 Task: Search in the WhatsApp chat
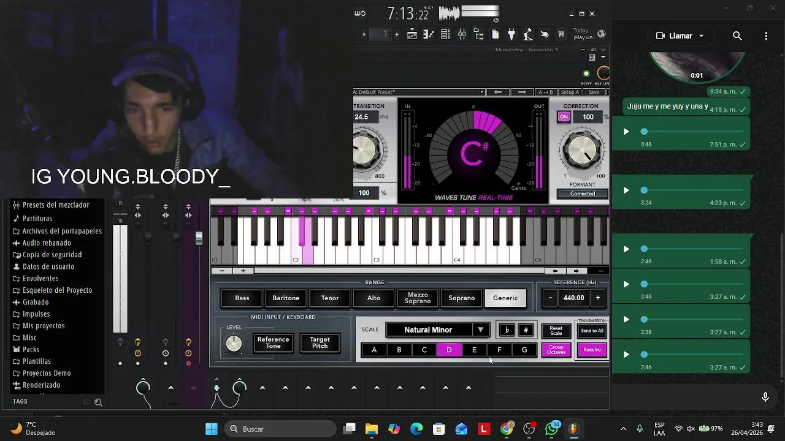coord(737,36)
